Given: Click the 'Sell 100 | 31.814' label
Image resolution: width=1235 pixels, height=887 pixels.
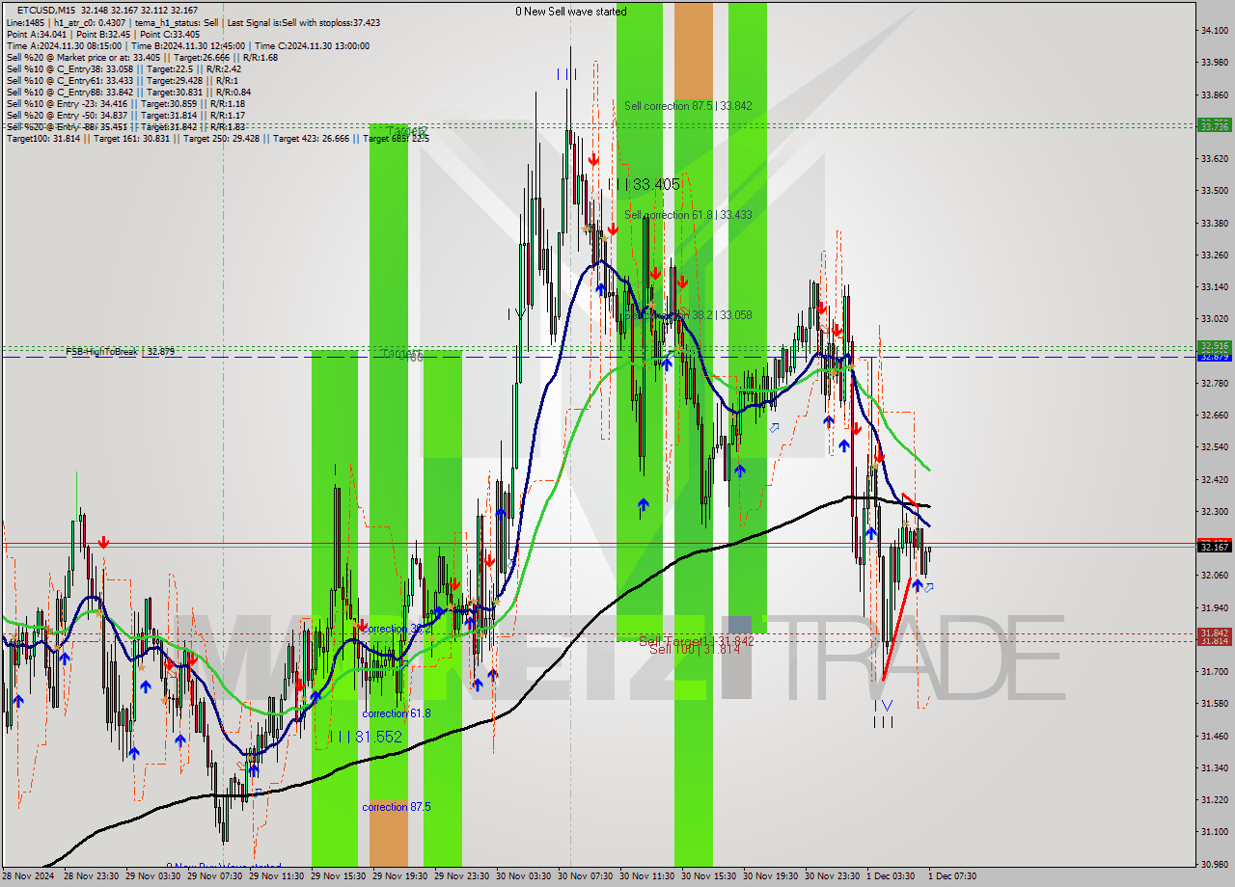Looking at the screenshot, I should pyautogui.click(x=694, y=650).
